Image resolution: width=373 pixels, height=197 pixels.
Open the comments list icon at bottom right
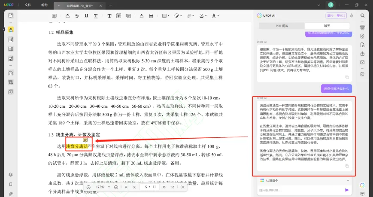[x=362, y=194]
